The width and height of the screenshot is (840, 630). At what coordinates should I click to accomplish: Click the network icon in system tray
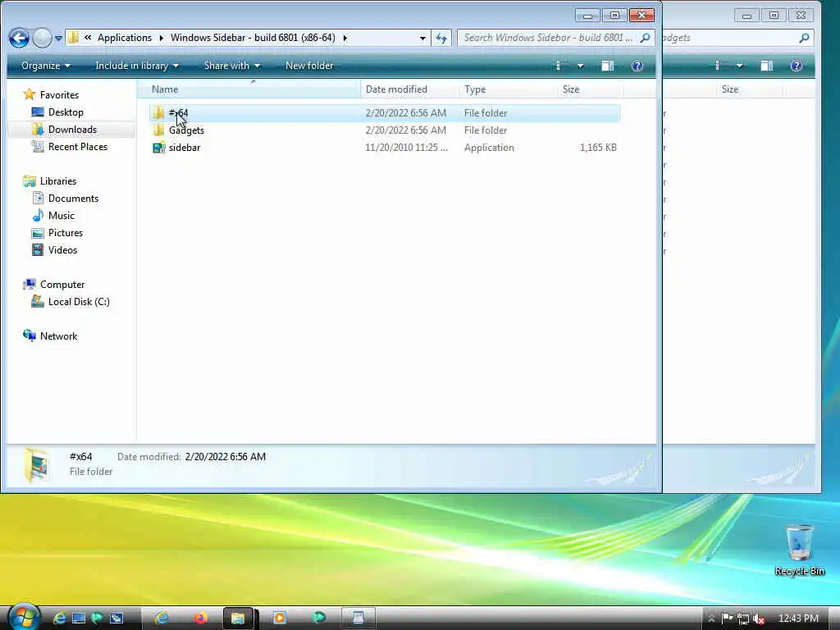pyautogui.click(x=742, y=619)
